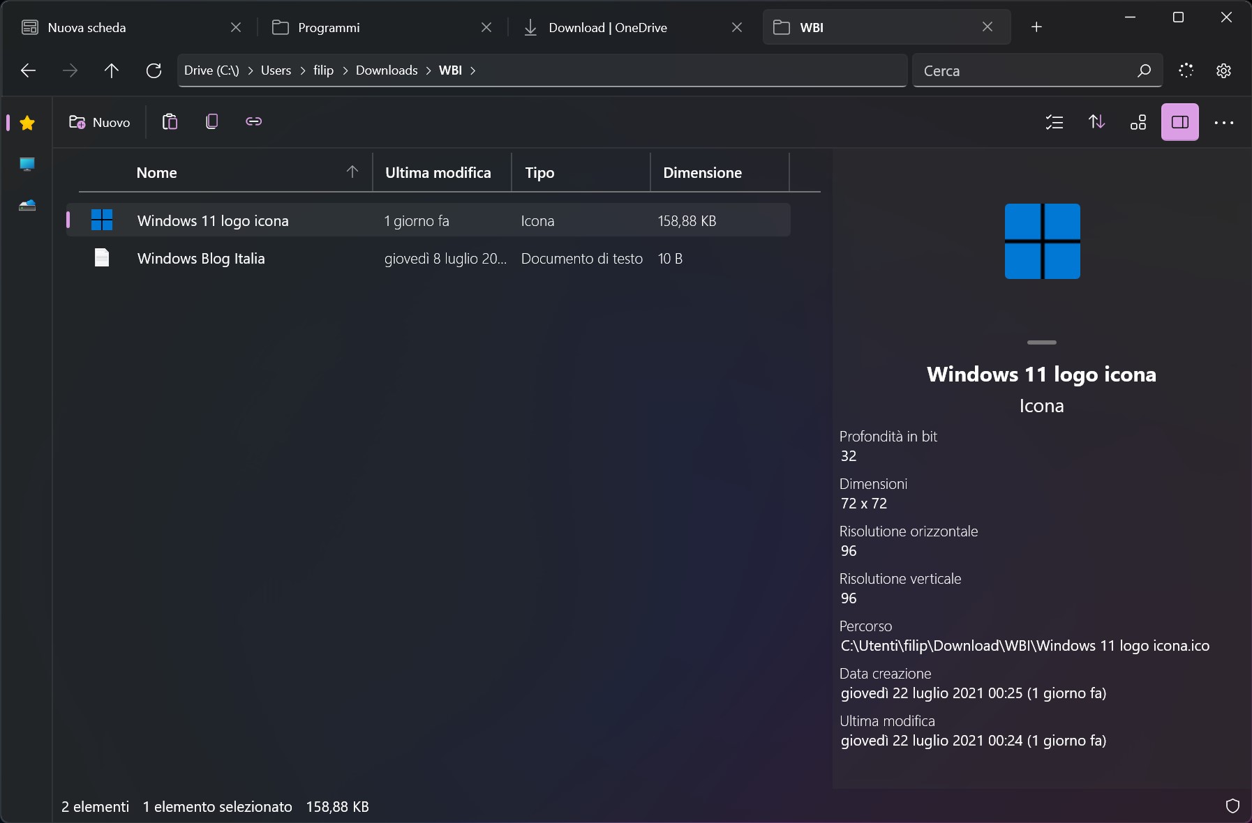Viewport: 1252px width, 823px height.
Task: Add a new tab with plus button
Action: 1036,27
